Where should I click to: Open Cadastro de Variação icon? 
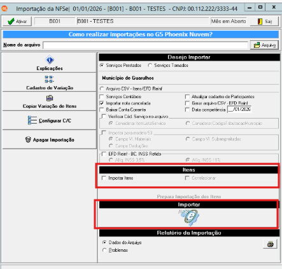click(x=49, y=79)
